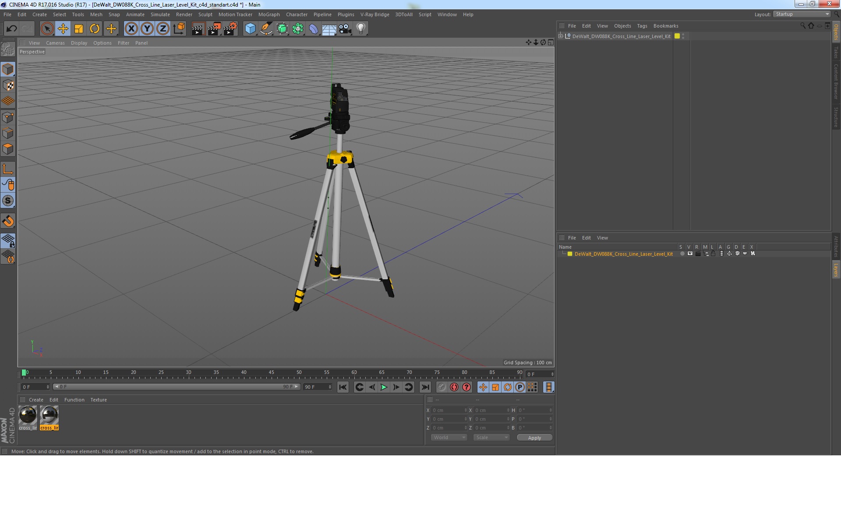Click X position input field
Image resolution: width=841 pixels, height=507 pixels.
(449, 410)
